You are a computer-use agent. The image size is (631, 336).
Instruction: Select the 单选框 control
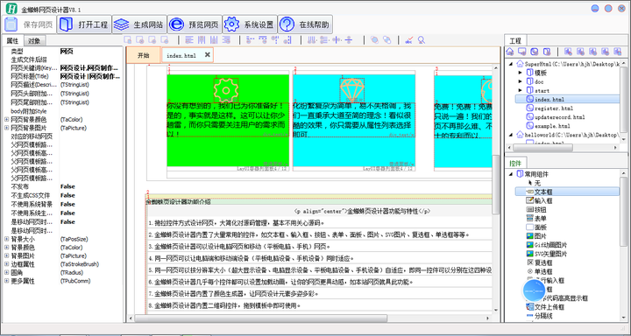543,271
